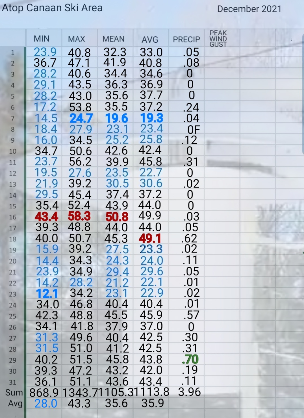
Task: Click bold blue mean cell 19.6
Action: pyautogui.click(x=117, y=118)
